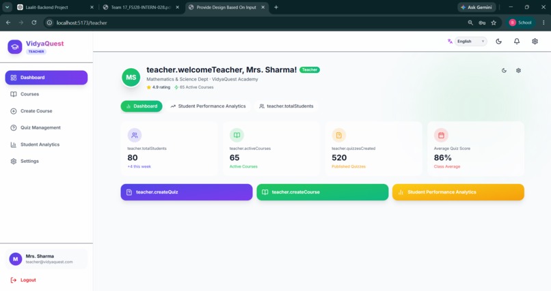Open the notifications bell

pyautogui.click(x=517, y=42)
